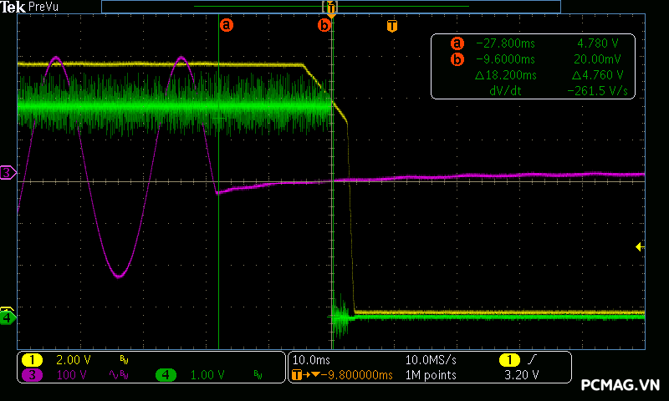Click the trigger source channel 1 badge

coord(509,360)
